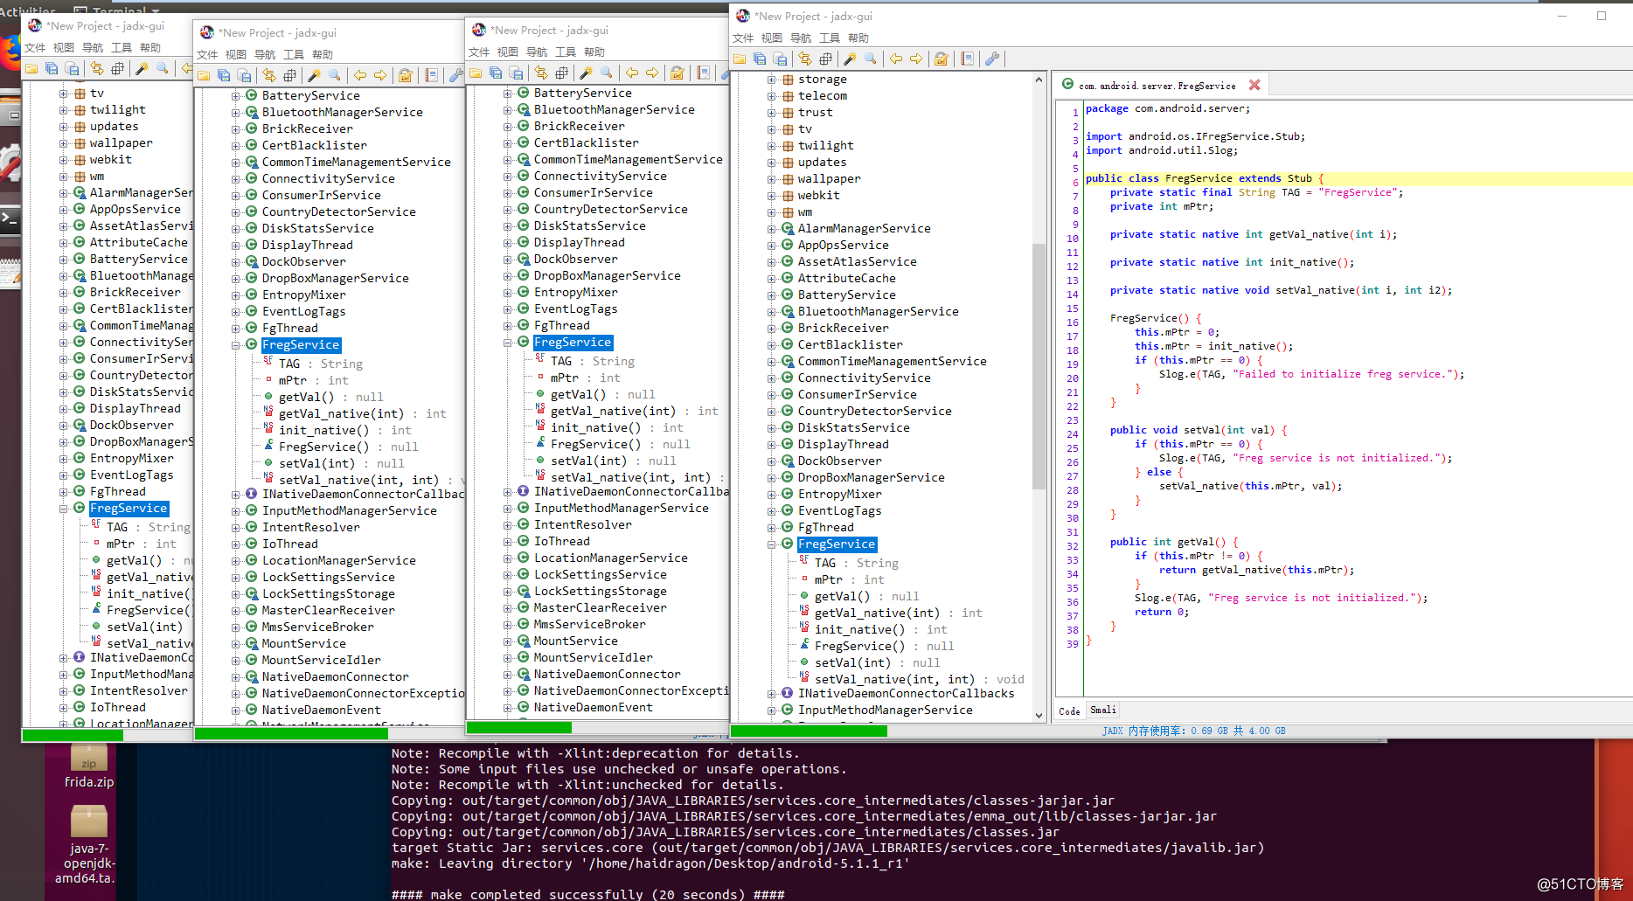Select the java-7-openjdk-amd64 archive on desktop
The width and height of the screenshot is (1633, 901).
89,846
